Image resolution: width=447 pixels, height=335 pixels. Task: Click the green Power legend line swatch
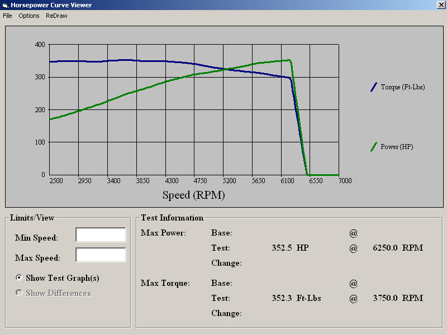374,147
